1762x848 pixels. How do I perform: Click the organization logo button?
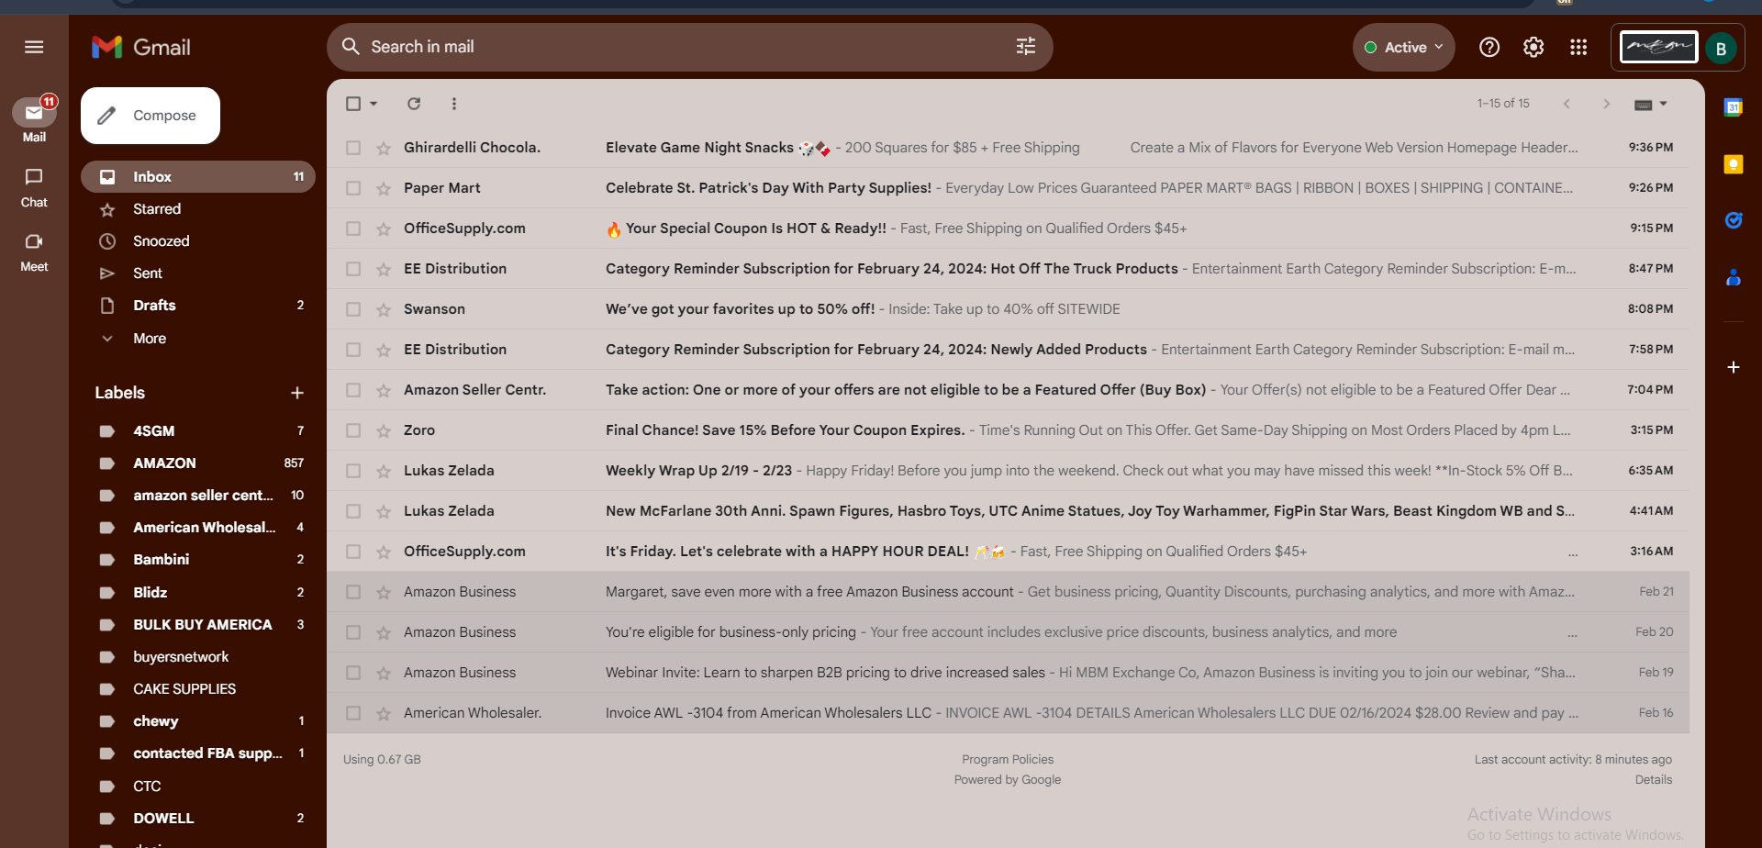tap(1659, 47)
